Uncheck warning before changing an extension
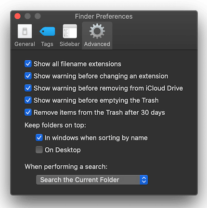Viewport: 207px width, 208px height. pos(28,76)
